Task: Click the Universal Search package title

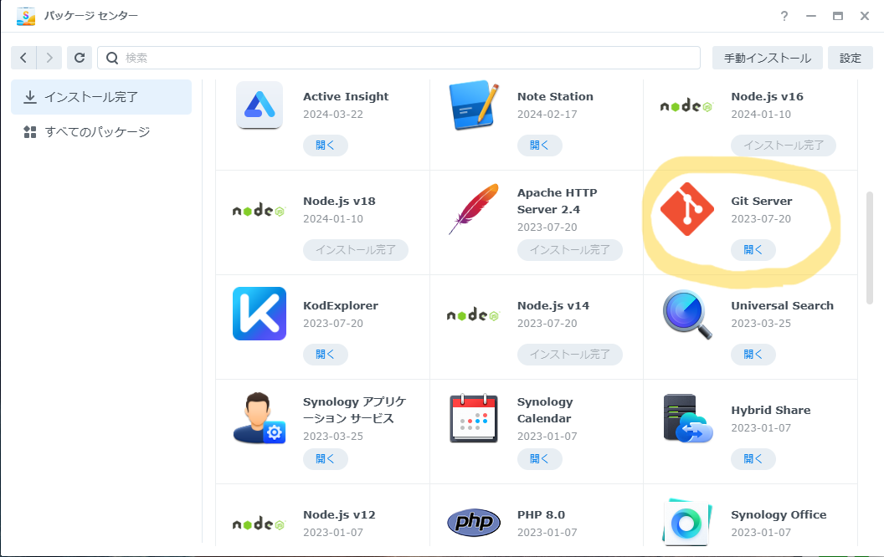Action: click(782, 306)
